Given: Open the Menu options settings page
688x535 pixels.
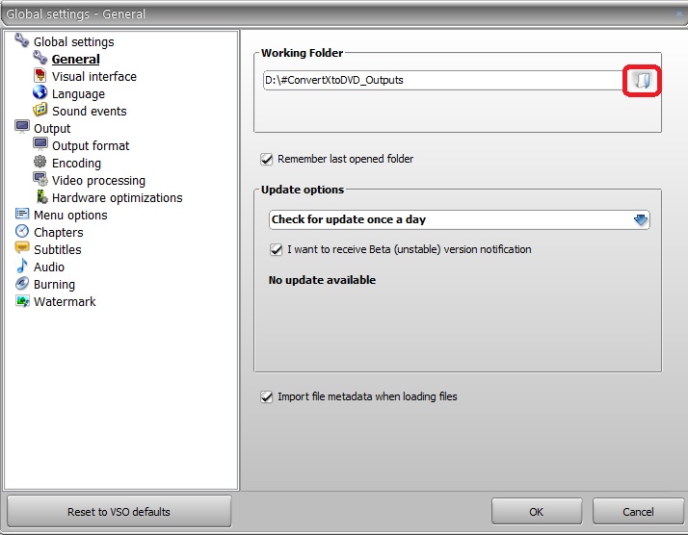Looking at the screenshot, I should coord(70,216).
